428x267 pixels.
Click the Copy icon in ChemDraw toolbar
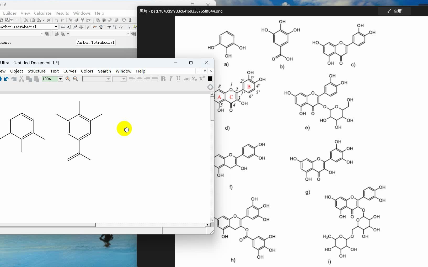[x=29, y=79]
